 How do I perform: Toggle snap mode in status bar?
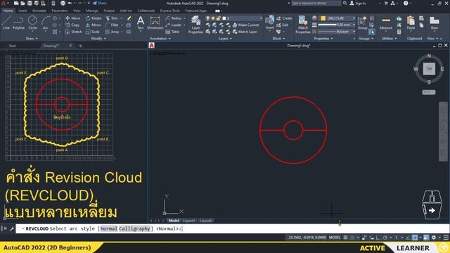point(352,238)
